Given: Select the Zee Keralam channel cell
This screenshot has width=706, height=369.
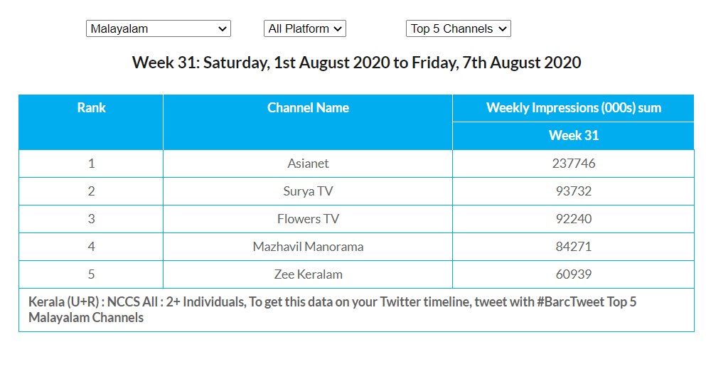Looking at the screenshot, I should click(x=308, y=274).
